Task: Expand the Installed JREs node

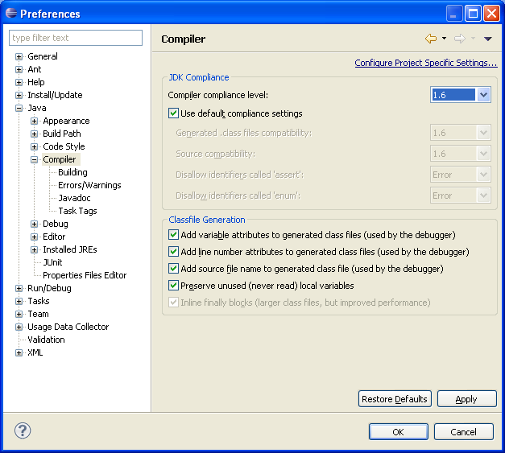Action: (34, 249)
